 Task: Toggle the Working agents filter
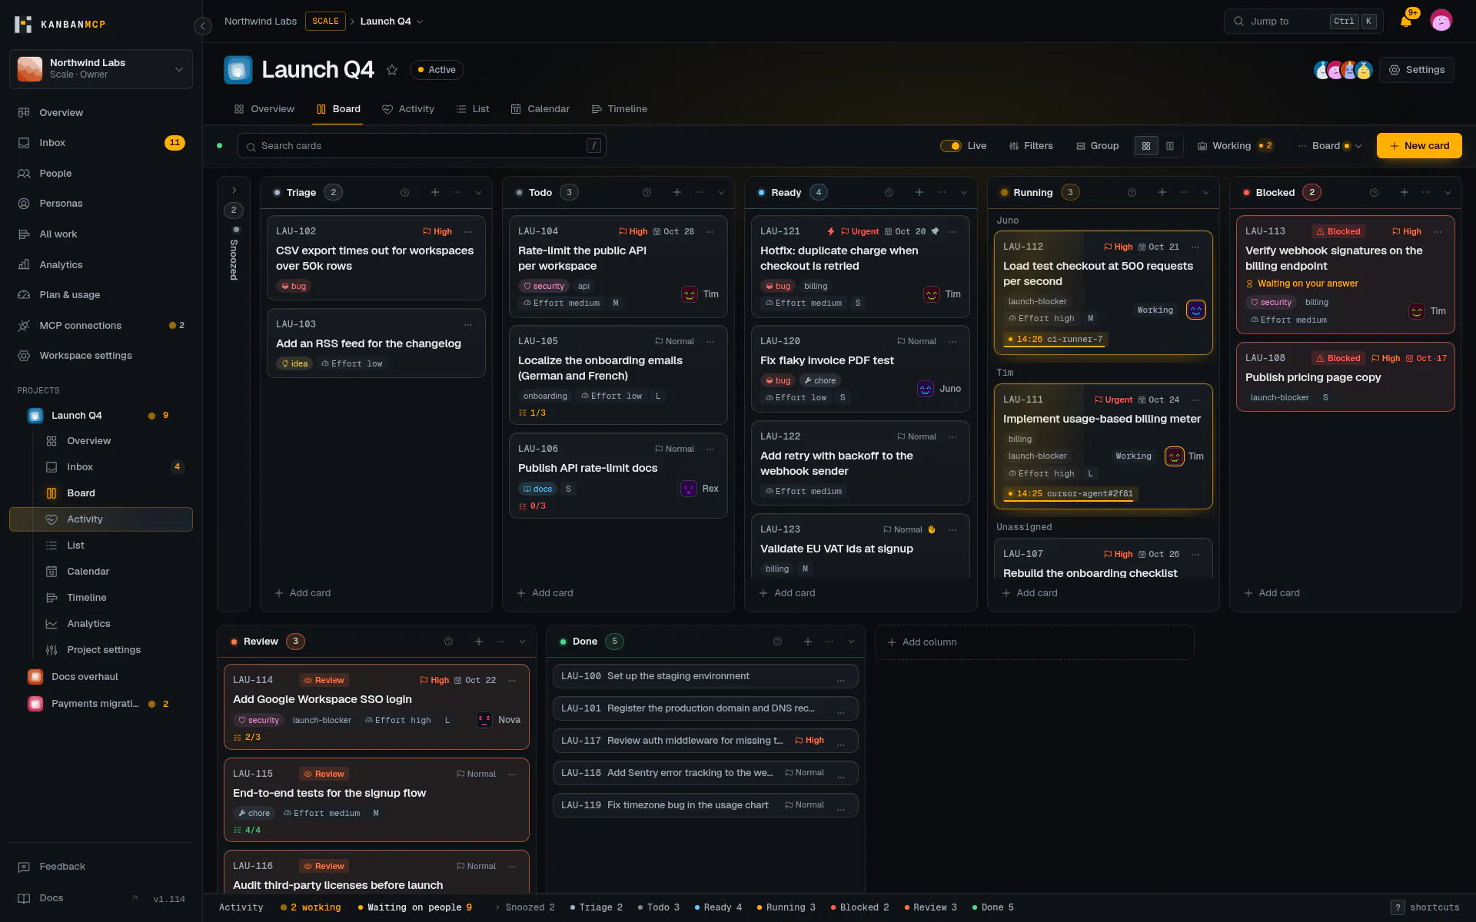(1235, 146)
